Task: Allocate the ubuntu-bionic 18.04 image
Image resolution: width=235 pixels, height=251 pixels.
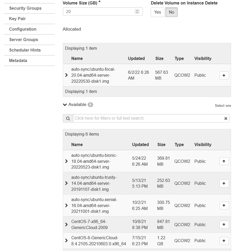Action: [x=224, y=161]
